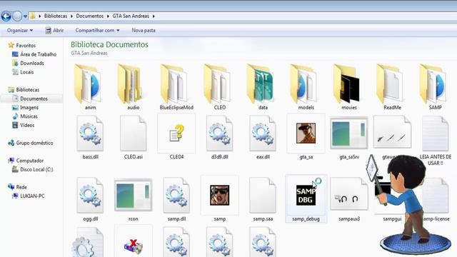The width and height of the screenshot is (457, 257).
Task: Click Documentos in the address bar
Action: [x=90, y=16]
